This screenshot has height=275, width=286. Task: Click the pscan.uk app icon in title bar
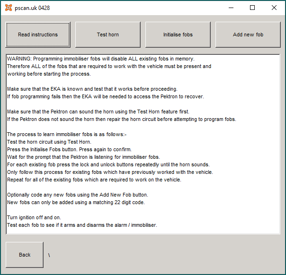[9, 8]
